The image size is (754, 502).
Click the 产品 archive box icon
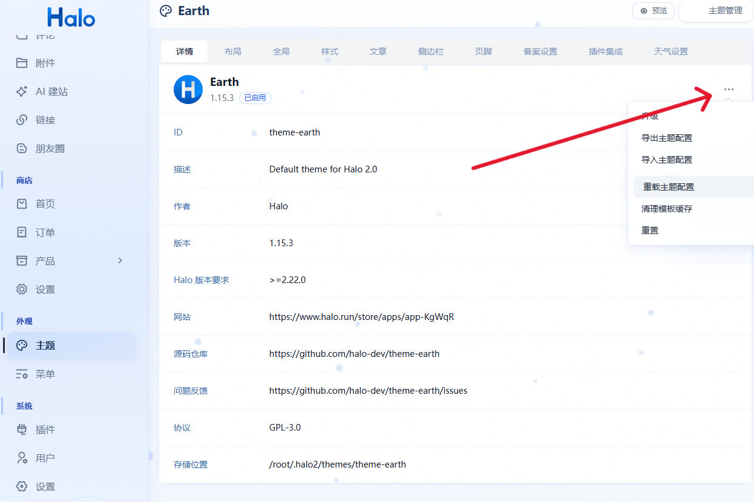(x=22, y=261)
